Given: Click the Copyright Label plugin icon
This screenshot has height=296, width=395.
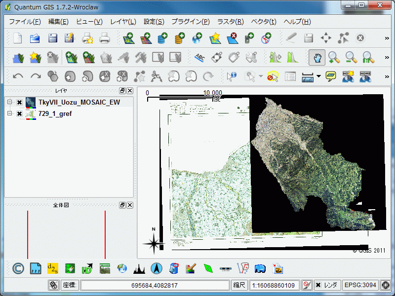Looking at the screenshot, I should click(x=18, y=269).
